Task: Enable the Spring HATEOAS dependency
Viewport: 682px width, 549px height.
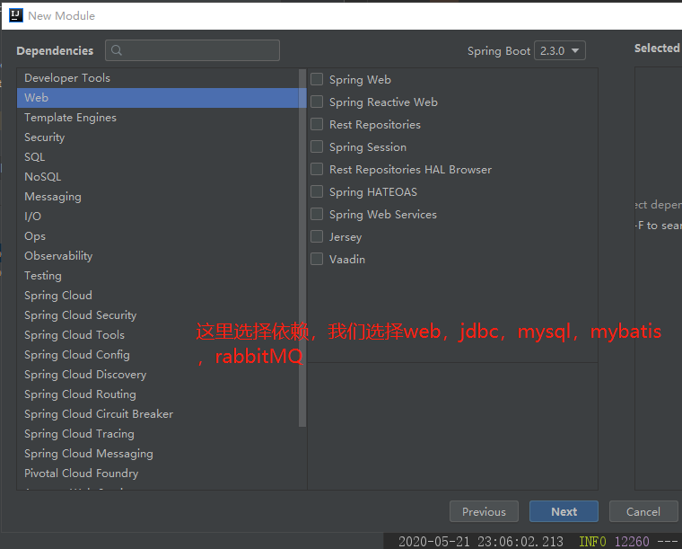Action: click(x=317, y=191)
